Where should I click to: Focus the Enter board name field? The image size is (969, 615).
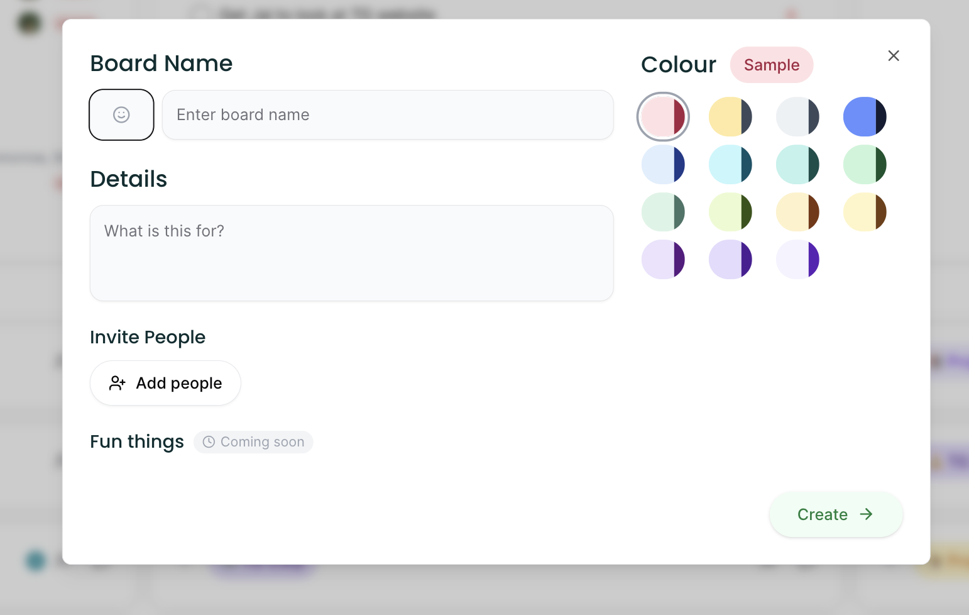(388, 114)
